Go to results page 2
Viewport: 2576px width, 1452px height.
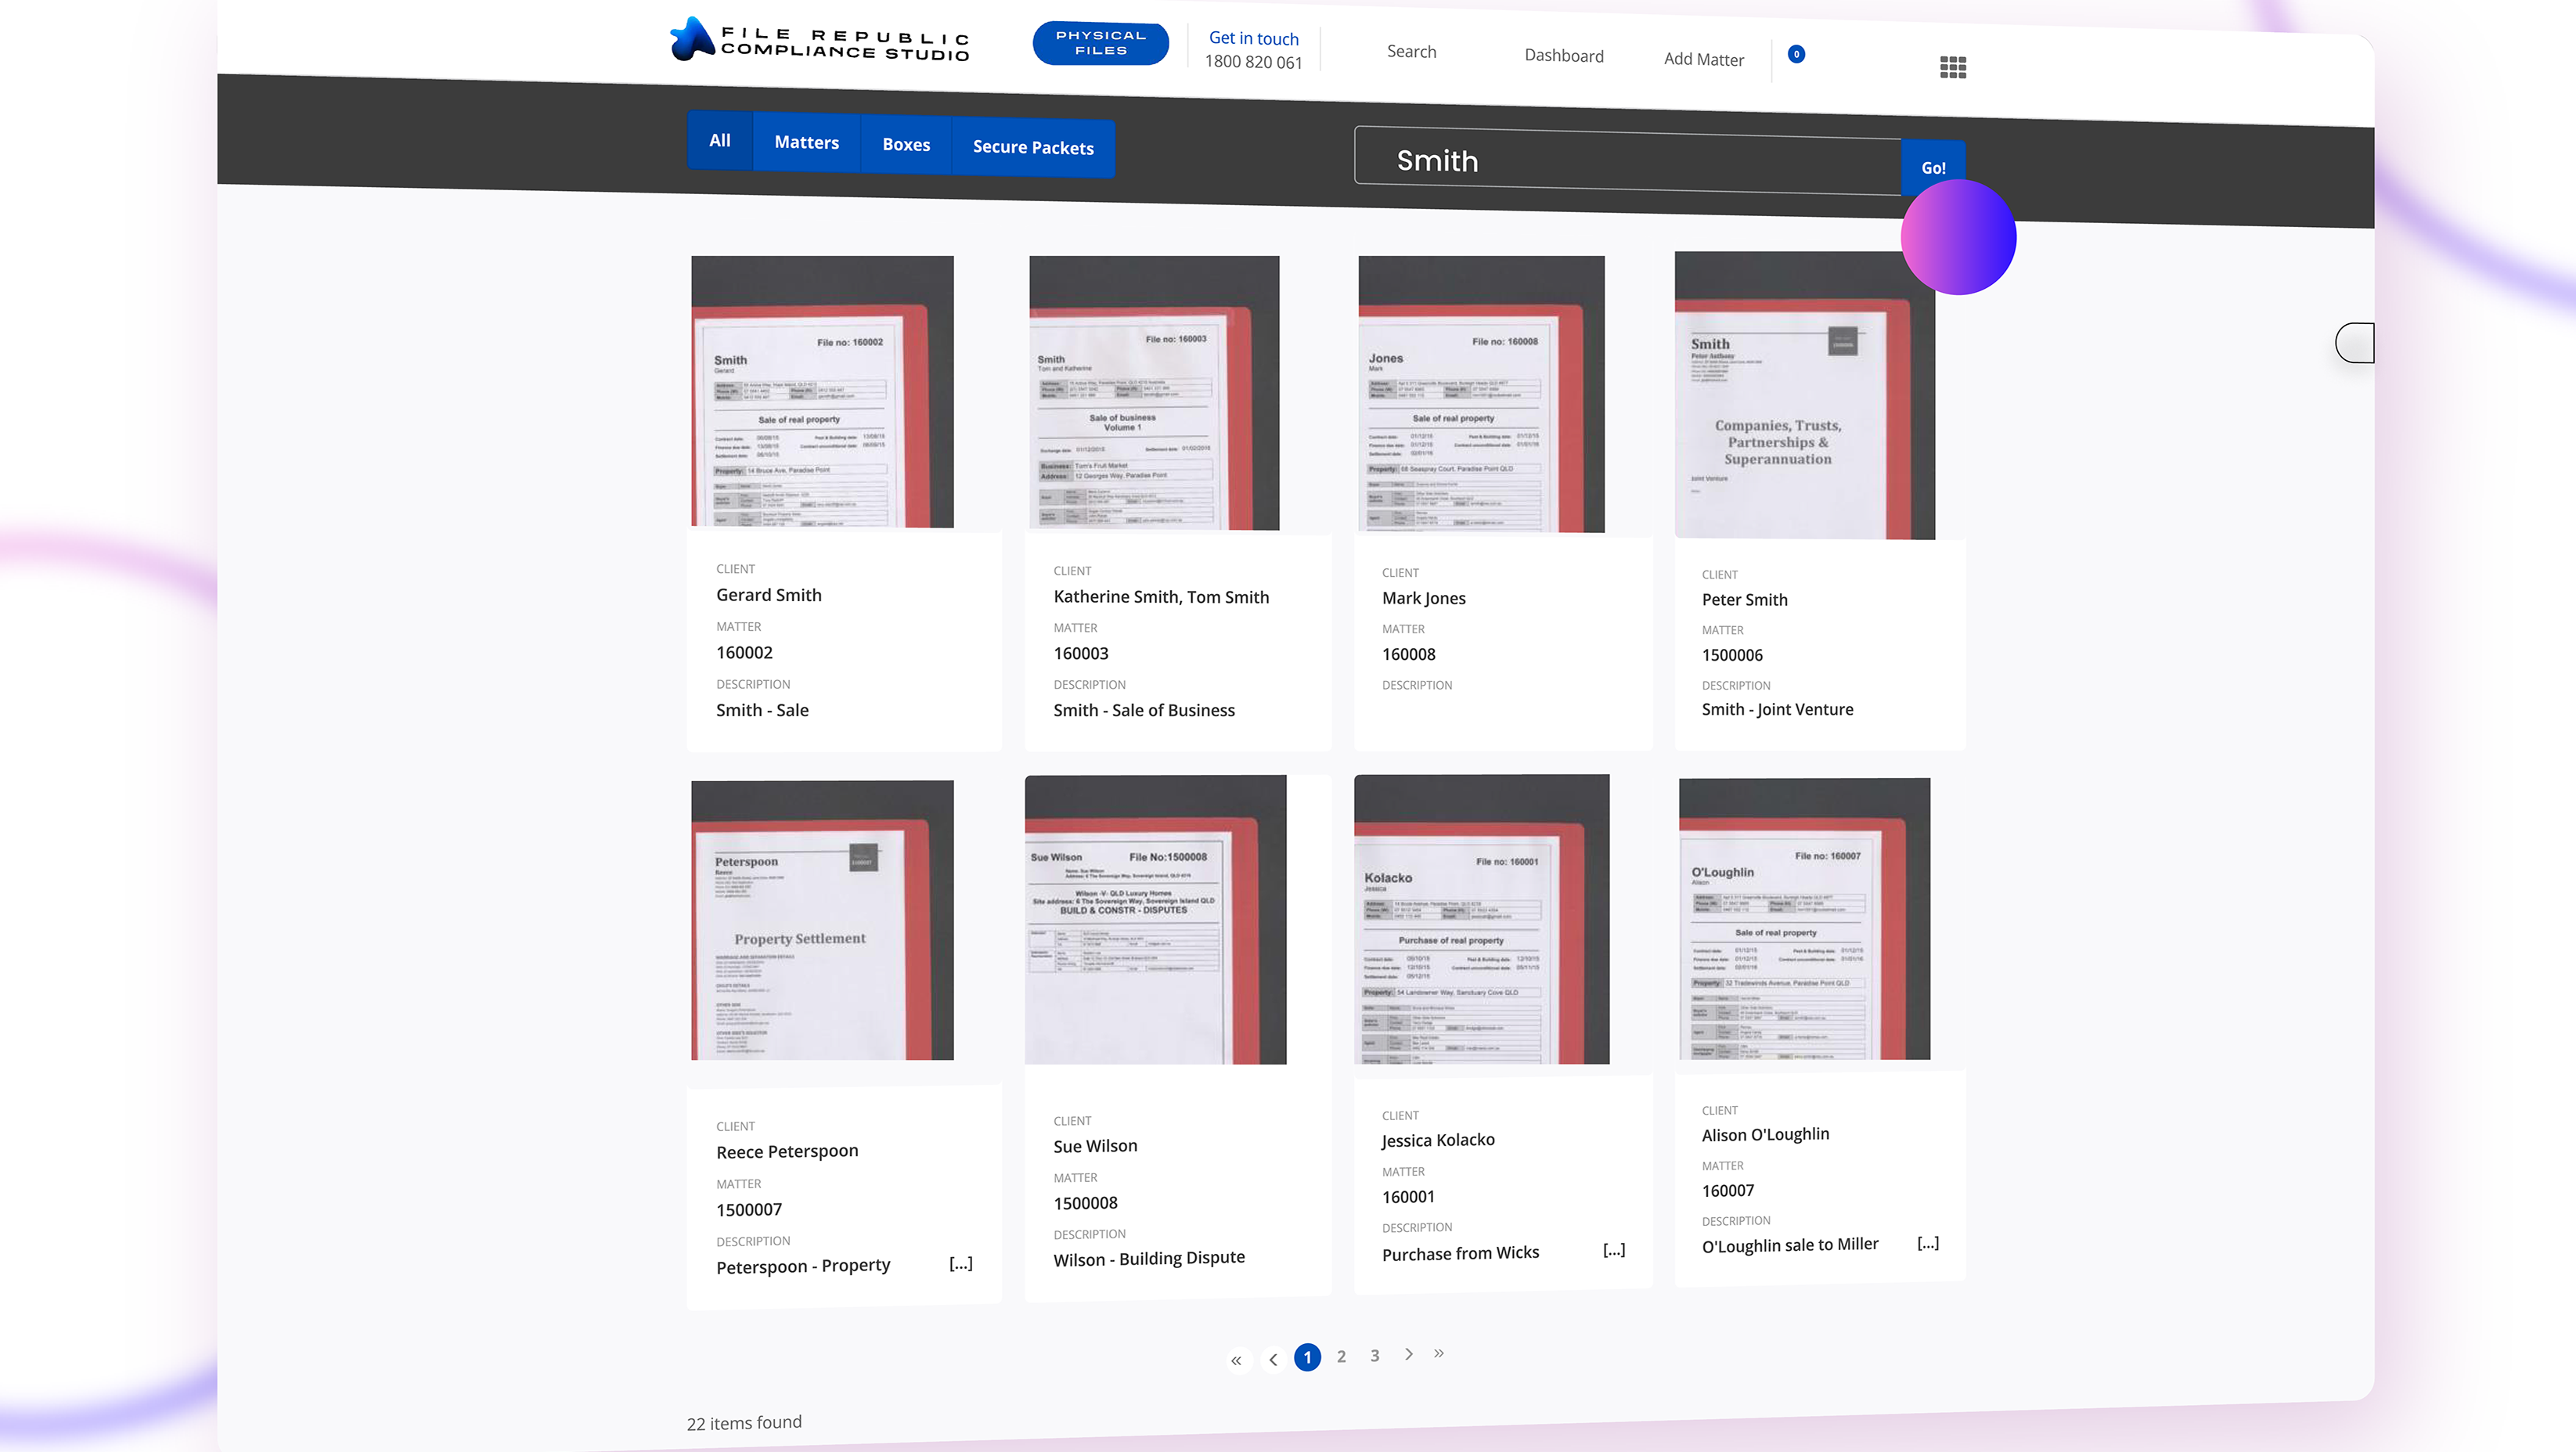[1341, 1356]
